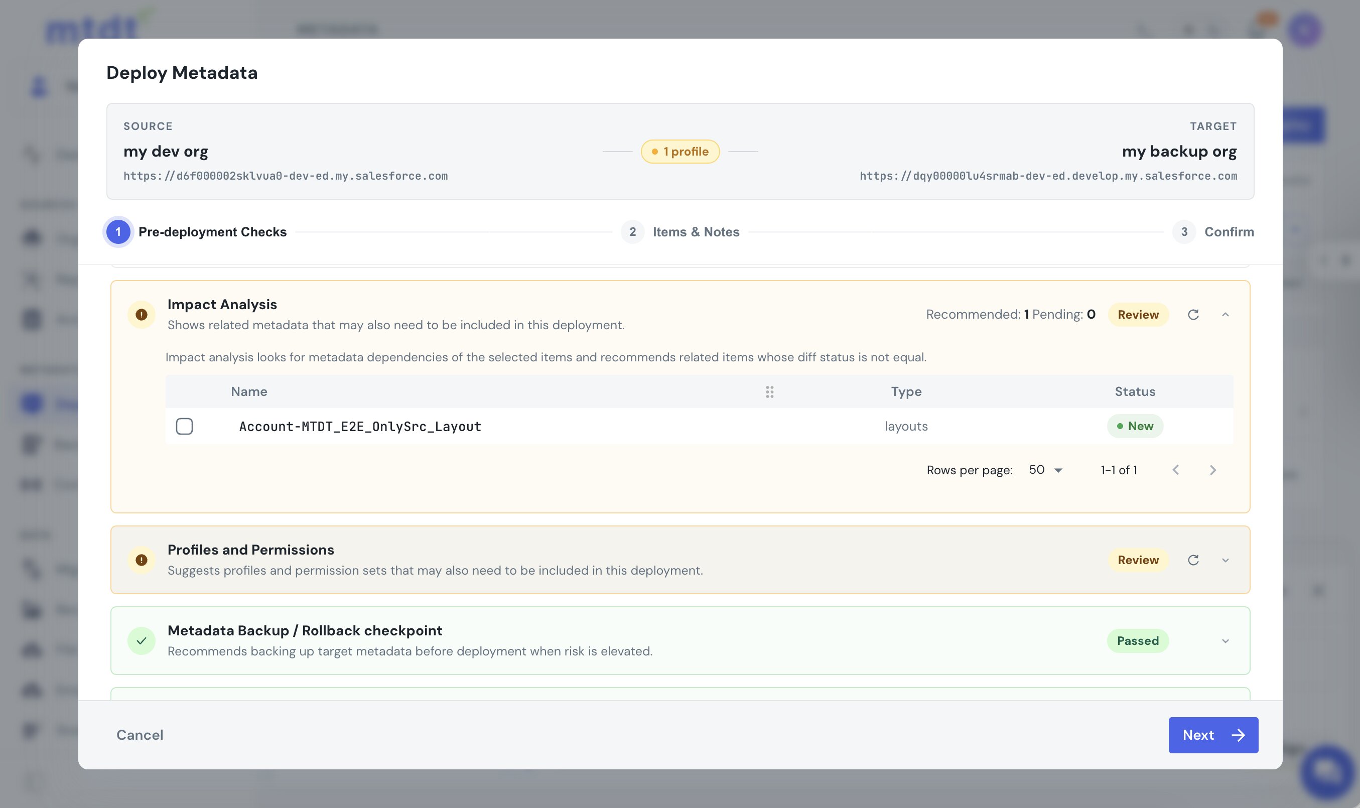1360x808 pixels.
Task: Click the Recommended: 1 Pending: 0 text
Action: (x=1011, y=314)
